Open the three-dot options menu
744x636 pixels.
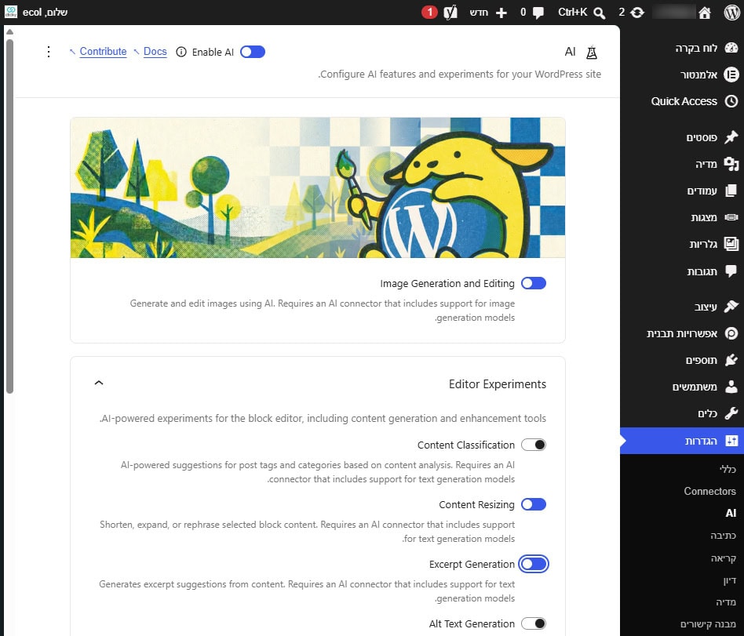tap(49, 52)
